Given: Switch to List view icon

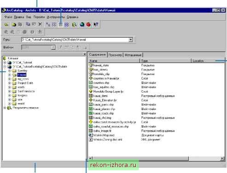Looking at the screenshot, I should [x=54, y=24].
